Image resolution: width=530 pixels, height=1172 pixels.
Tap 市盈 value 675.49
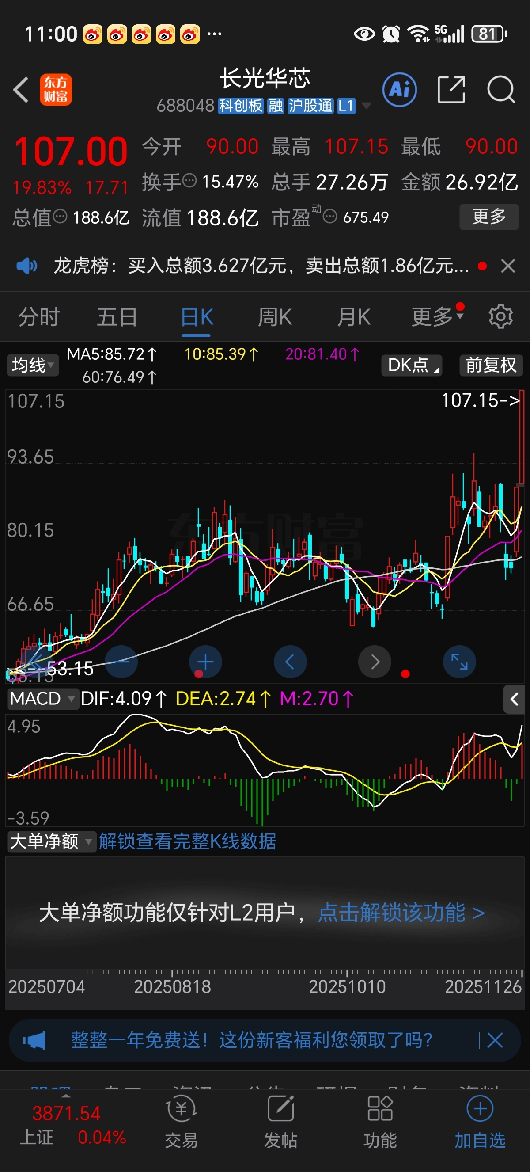366,217
